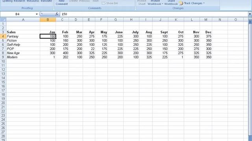Select column G header
Image resolution: width=252 pixels, height=141 pixels.
(115, 20)
